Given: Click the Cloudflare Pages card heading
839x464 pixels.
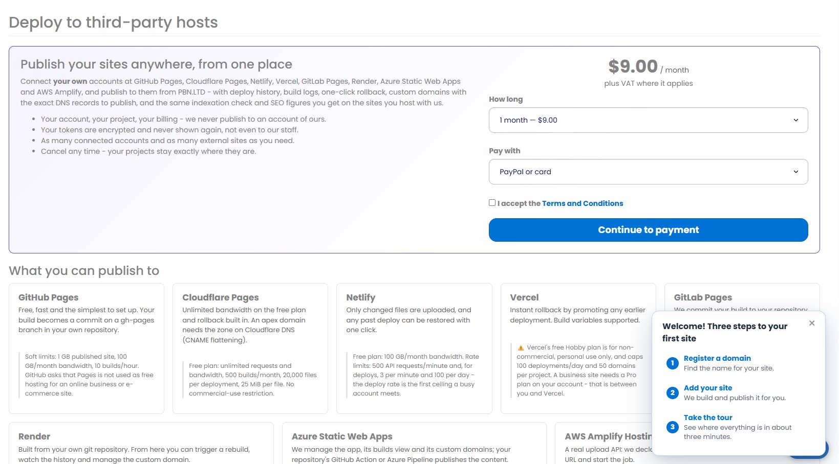Looking at the screenshot, I should tap(221, 297).
